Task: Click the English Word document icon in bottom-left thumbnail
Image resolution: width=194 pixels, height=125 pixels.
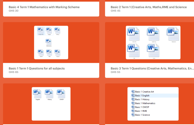Action: (x=37, y=95)
